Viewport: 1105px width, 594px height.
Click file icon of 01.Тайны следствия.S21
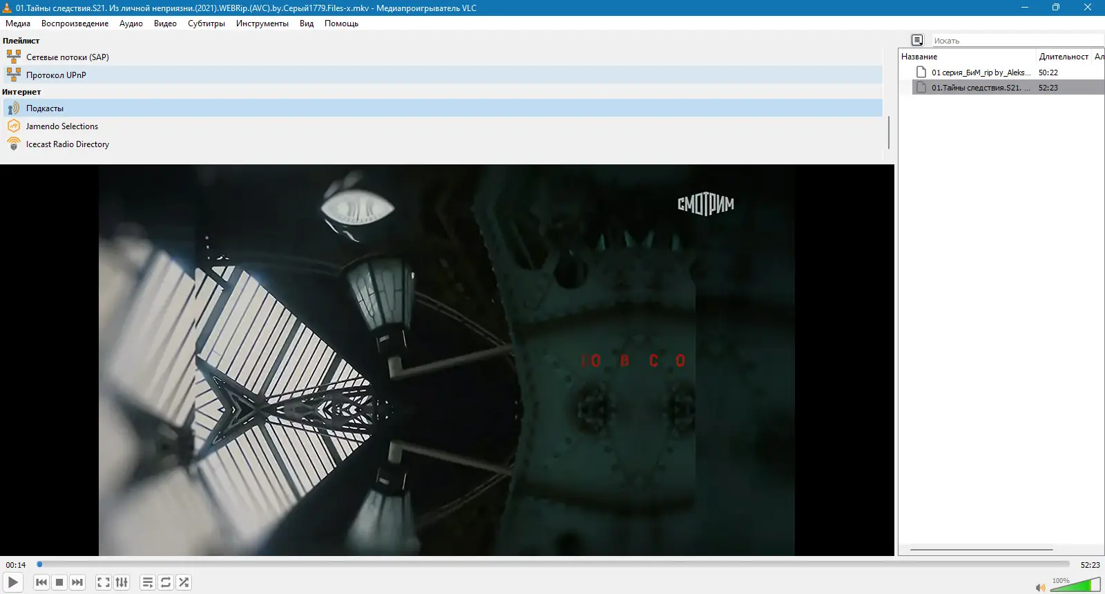(921, 87)
